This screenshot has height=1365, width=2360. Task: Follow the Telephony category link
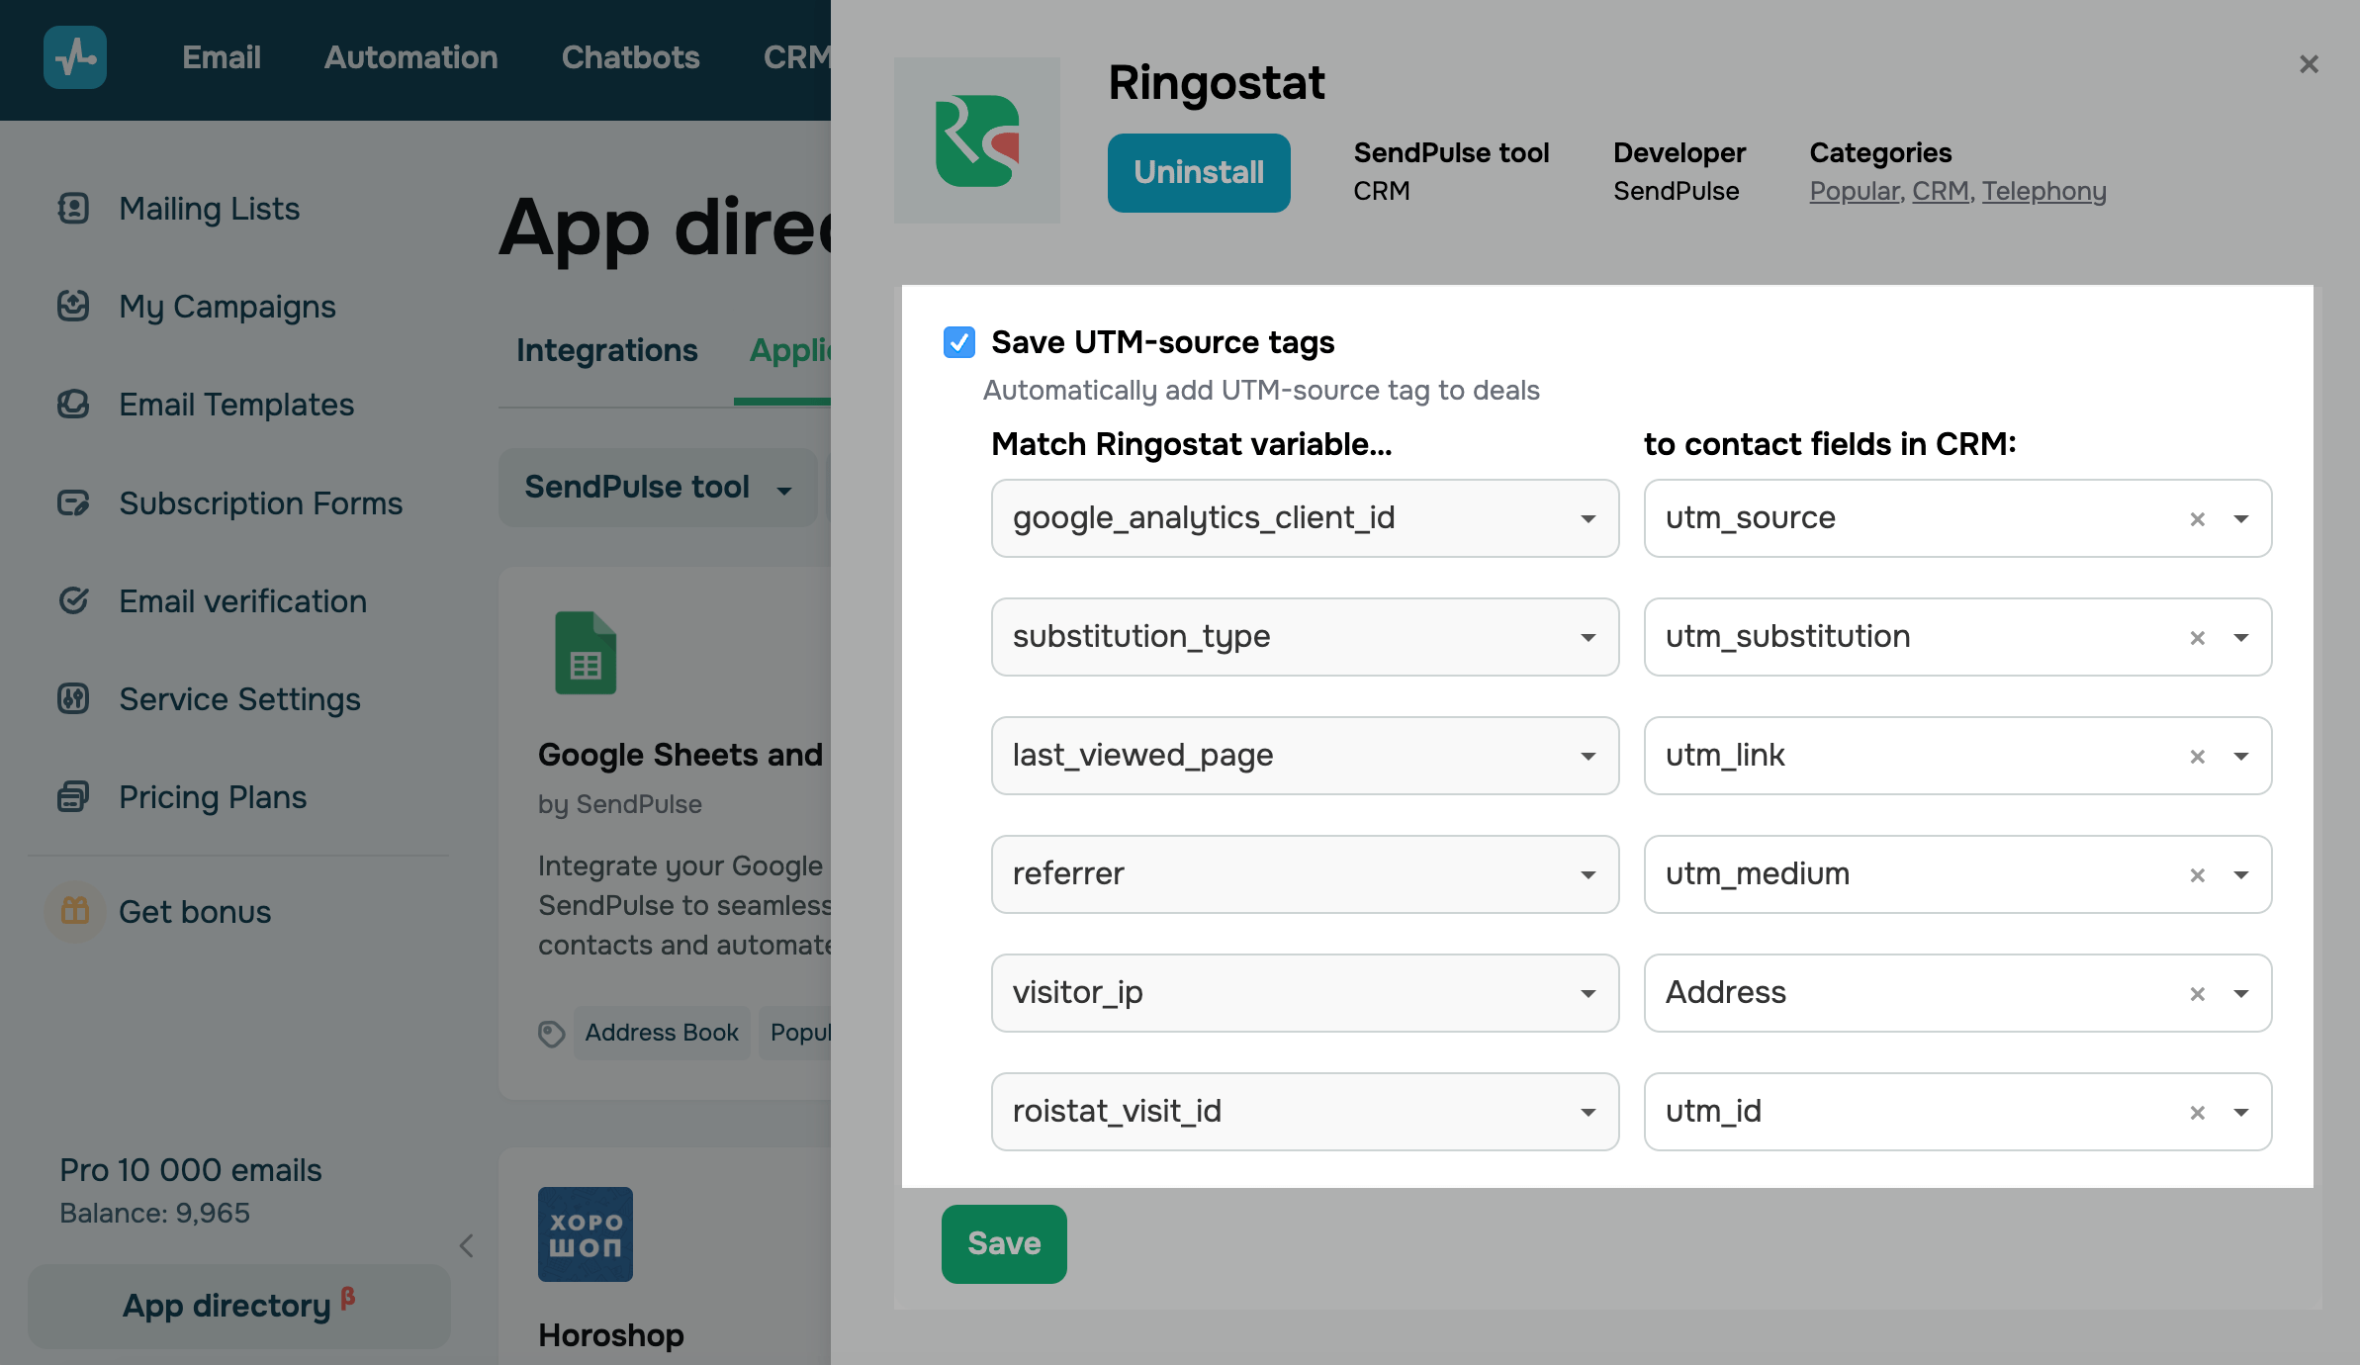click(x=2043, y=191)
